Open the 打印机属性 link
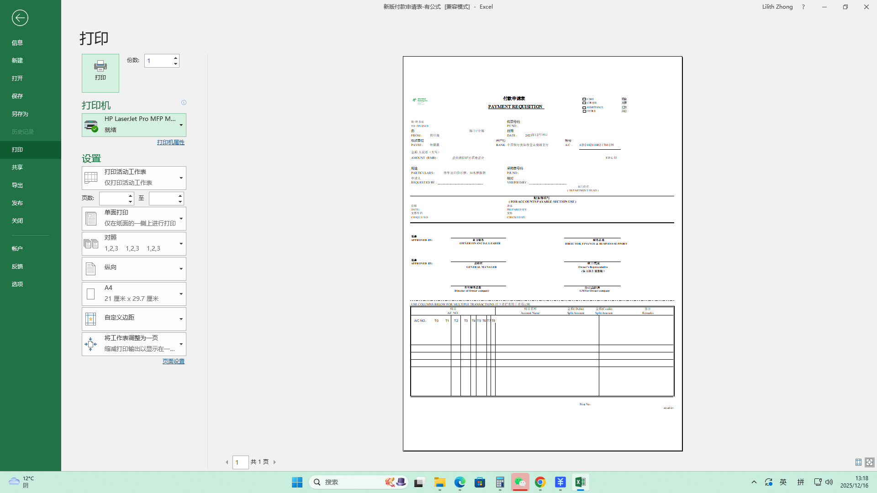 pyautogui.click(x=170, y=142)
